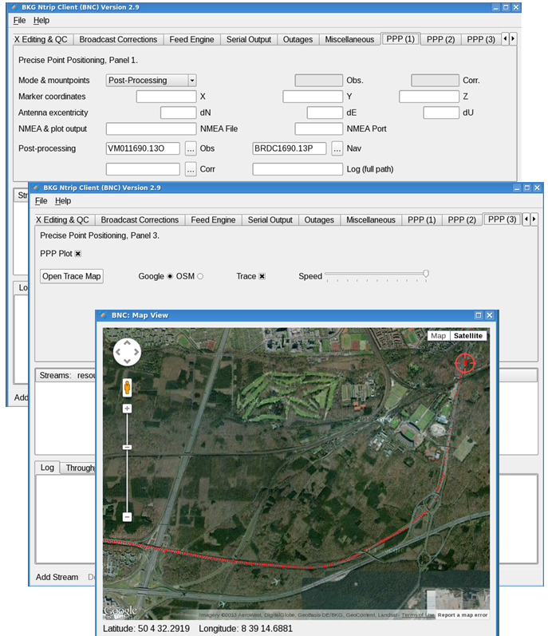Open the Terms of Use link
This screenshot has width=548, height=636.
click(x=418, y=615)
